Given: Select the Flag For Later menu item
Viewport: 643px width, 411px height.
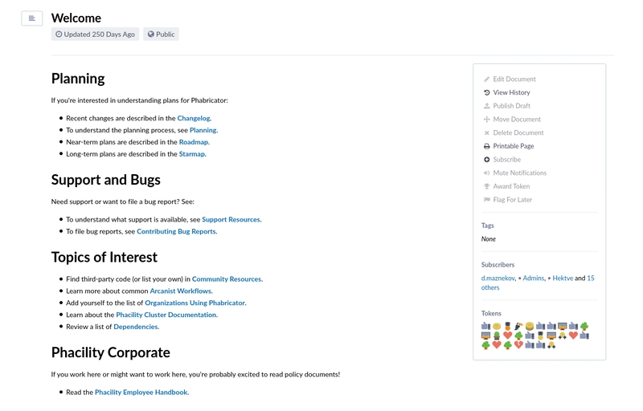Looking at the screenshot, I should point(512,200).
